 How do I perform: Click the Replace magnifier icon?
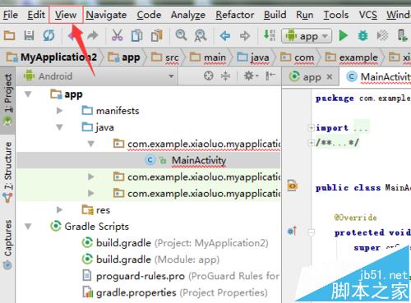coord(201,35)
